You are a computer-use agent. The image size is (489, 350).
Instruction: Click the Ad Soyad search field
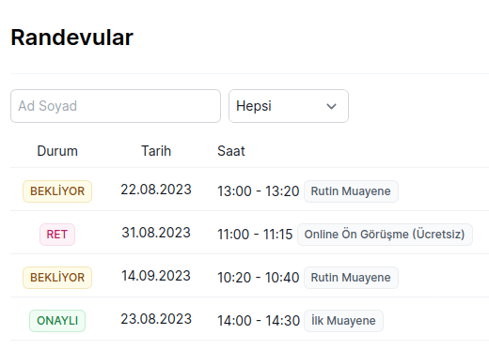(x=116, y=106)
